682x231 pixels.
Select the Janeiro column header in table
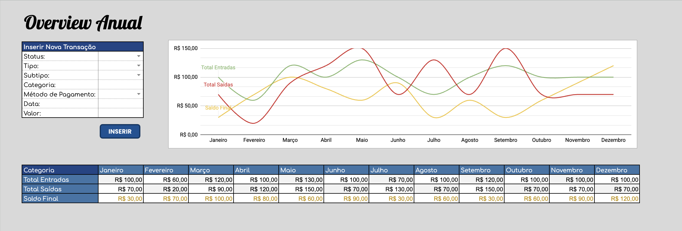[121, 170]
